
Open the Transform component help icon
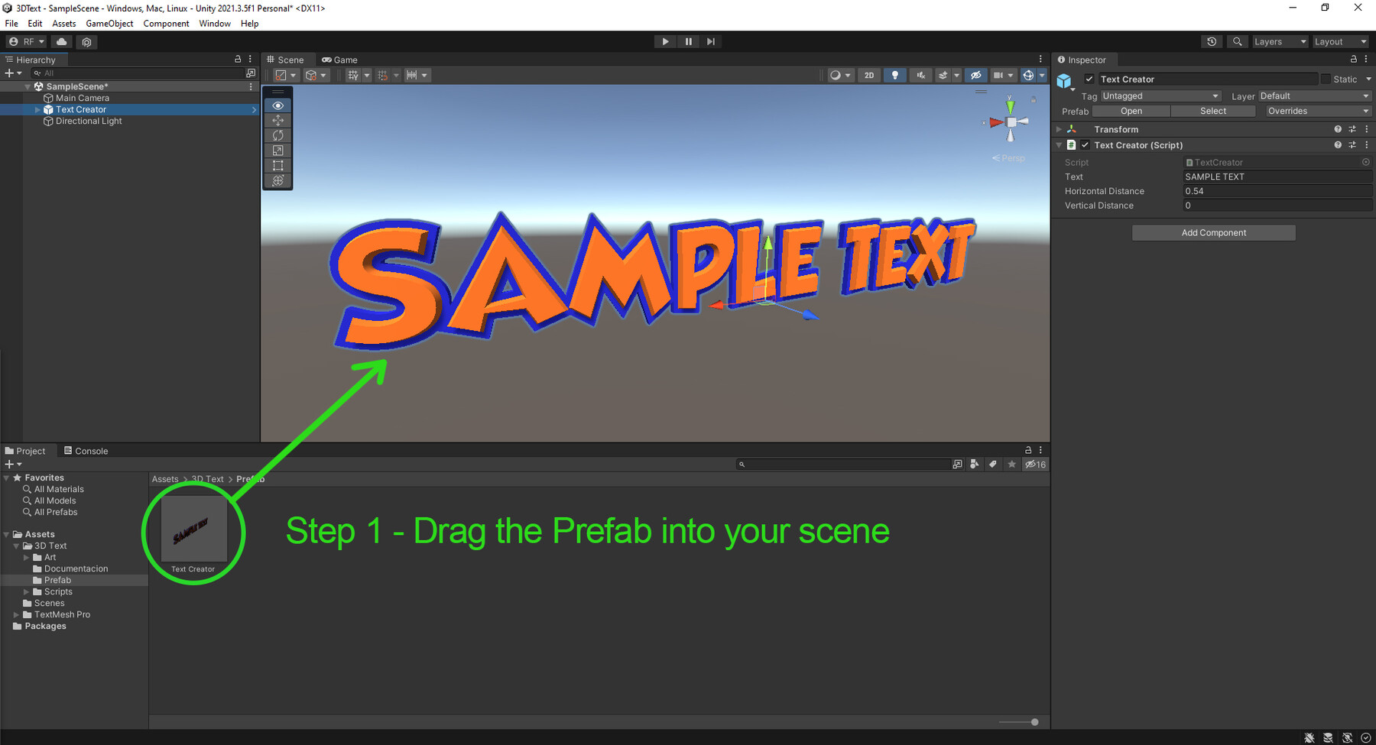[1338, 129]
